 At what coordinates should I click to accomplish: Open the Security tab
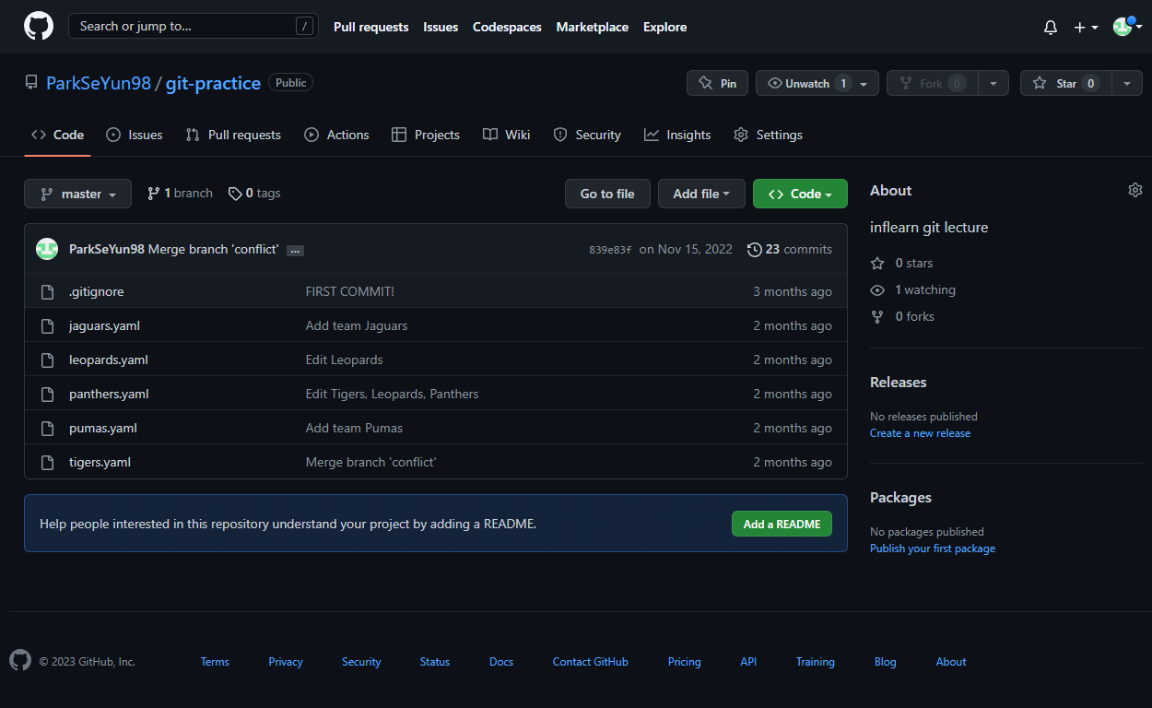coord(587,135)
